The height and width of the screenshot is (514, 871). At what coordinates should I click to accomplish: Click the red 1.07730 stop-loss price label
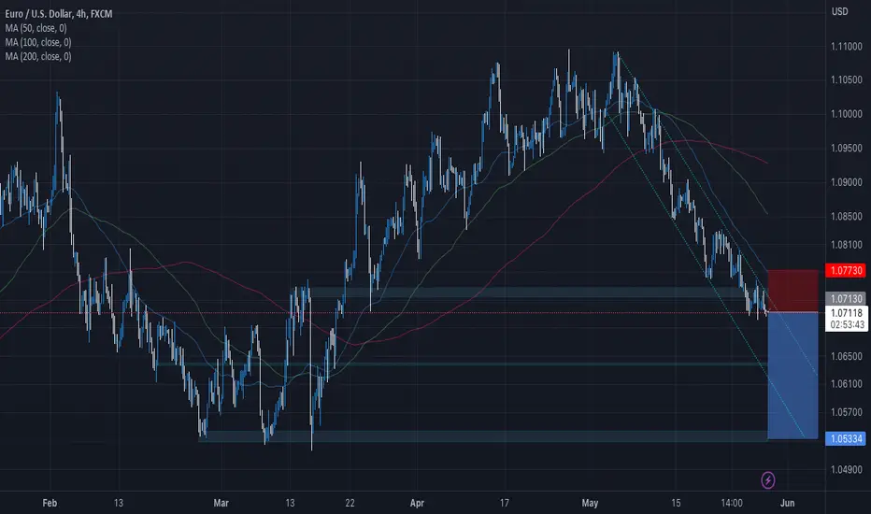[846, 271]
